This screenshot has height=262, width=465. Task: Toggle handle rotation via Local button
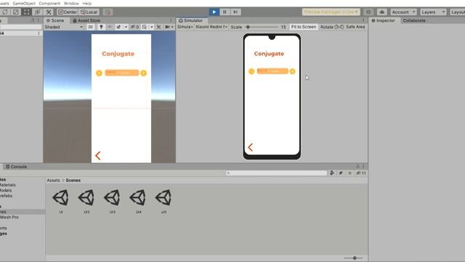tap(89, 12)
